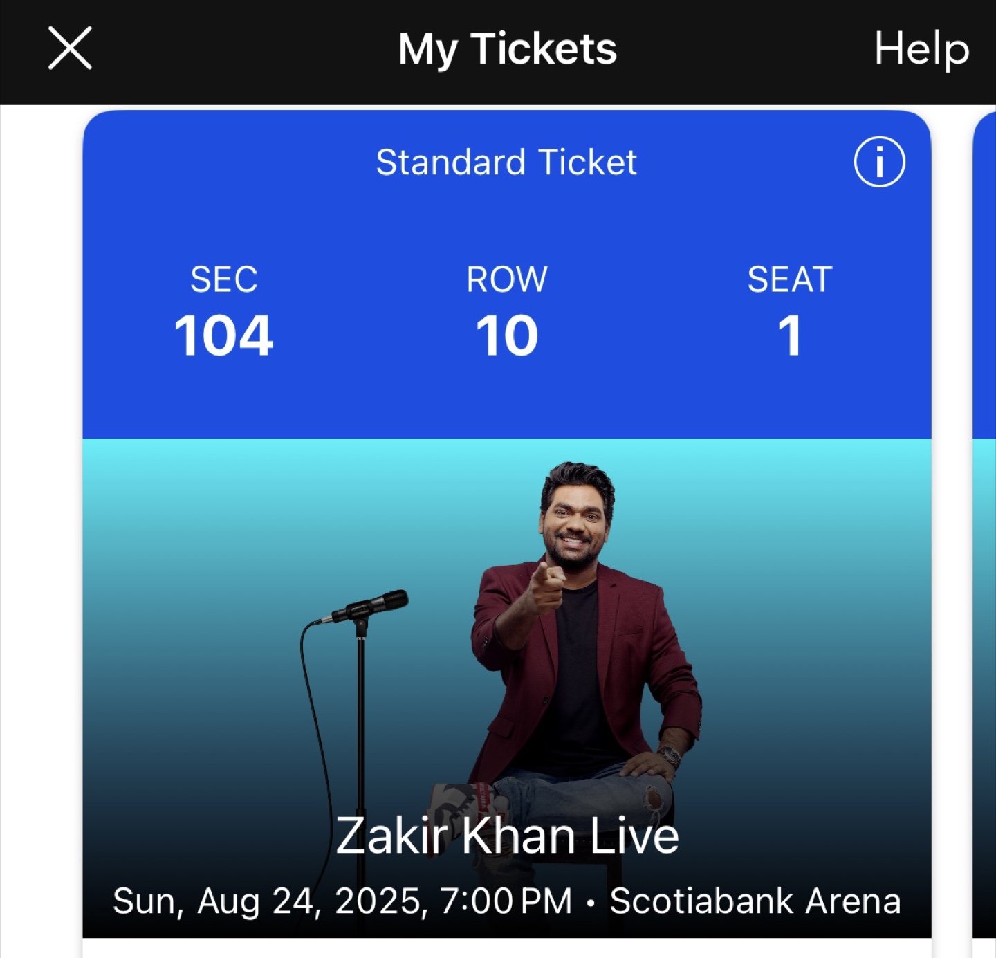Tap the Scotiabank Arena venue name

pos(755,901)
